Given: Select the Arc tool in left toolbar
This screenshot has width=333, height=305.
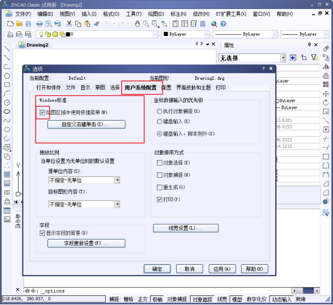Looking at the screenshot, I should click(x=7, y=94).
